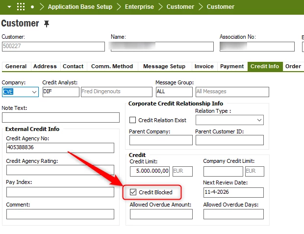Click the Corporate Credit Relationship Info heading

176,104
